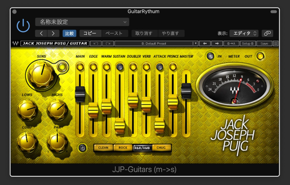Image resolution: width=290 pixels, height=185 pixels.
Task: Select the ROCK guitar type
Action: tap(123, 148)
